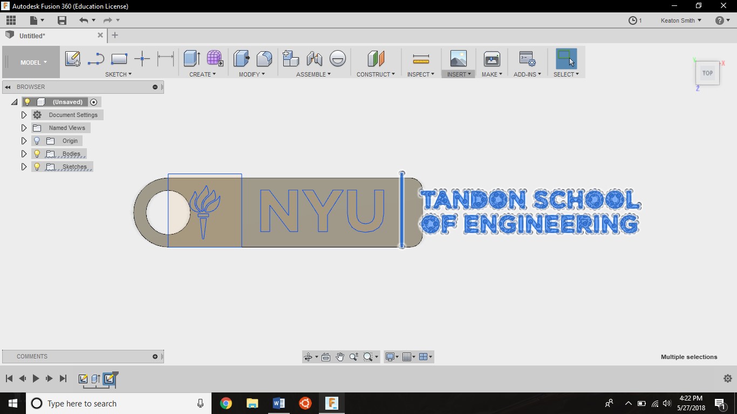Screen dimensions: 737x414
Task: Select the Rectangle sketch tool
Action: [119, 59]
